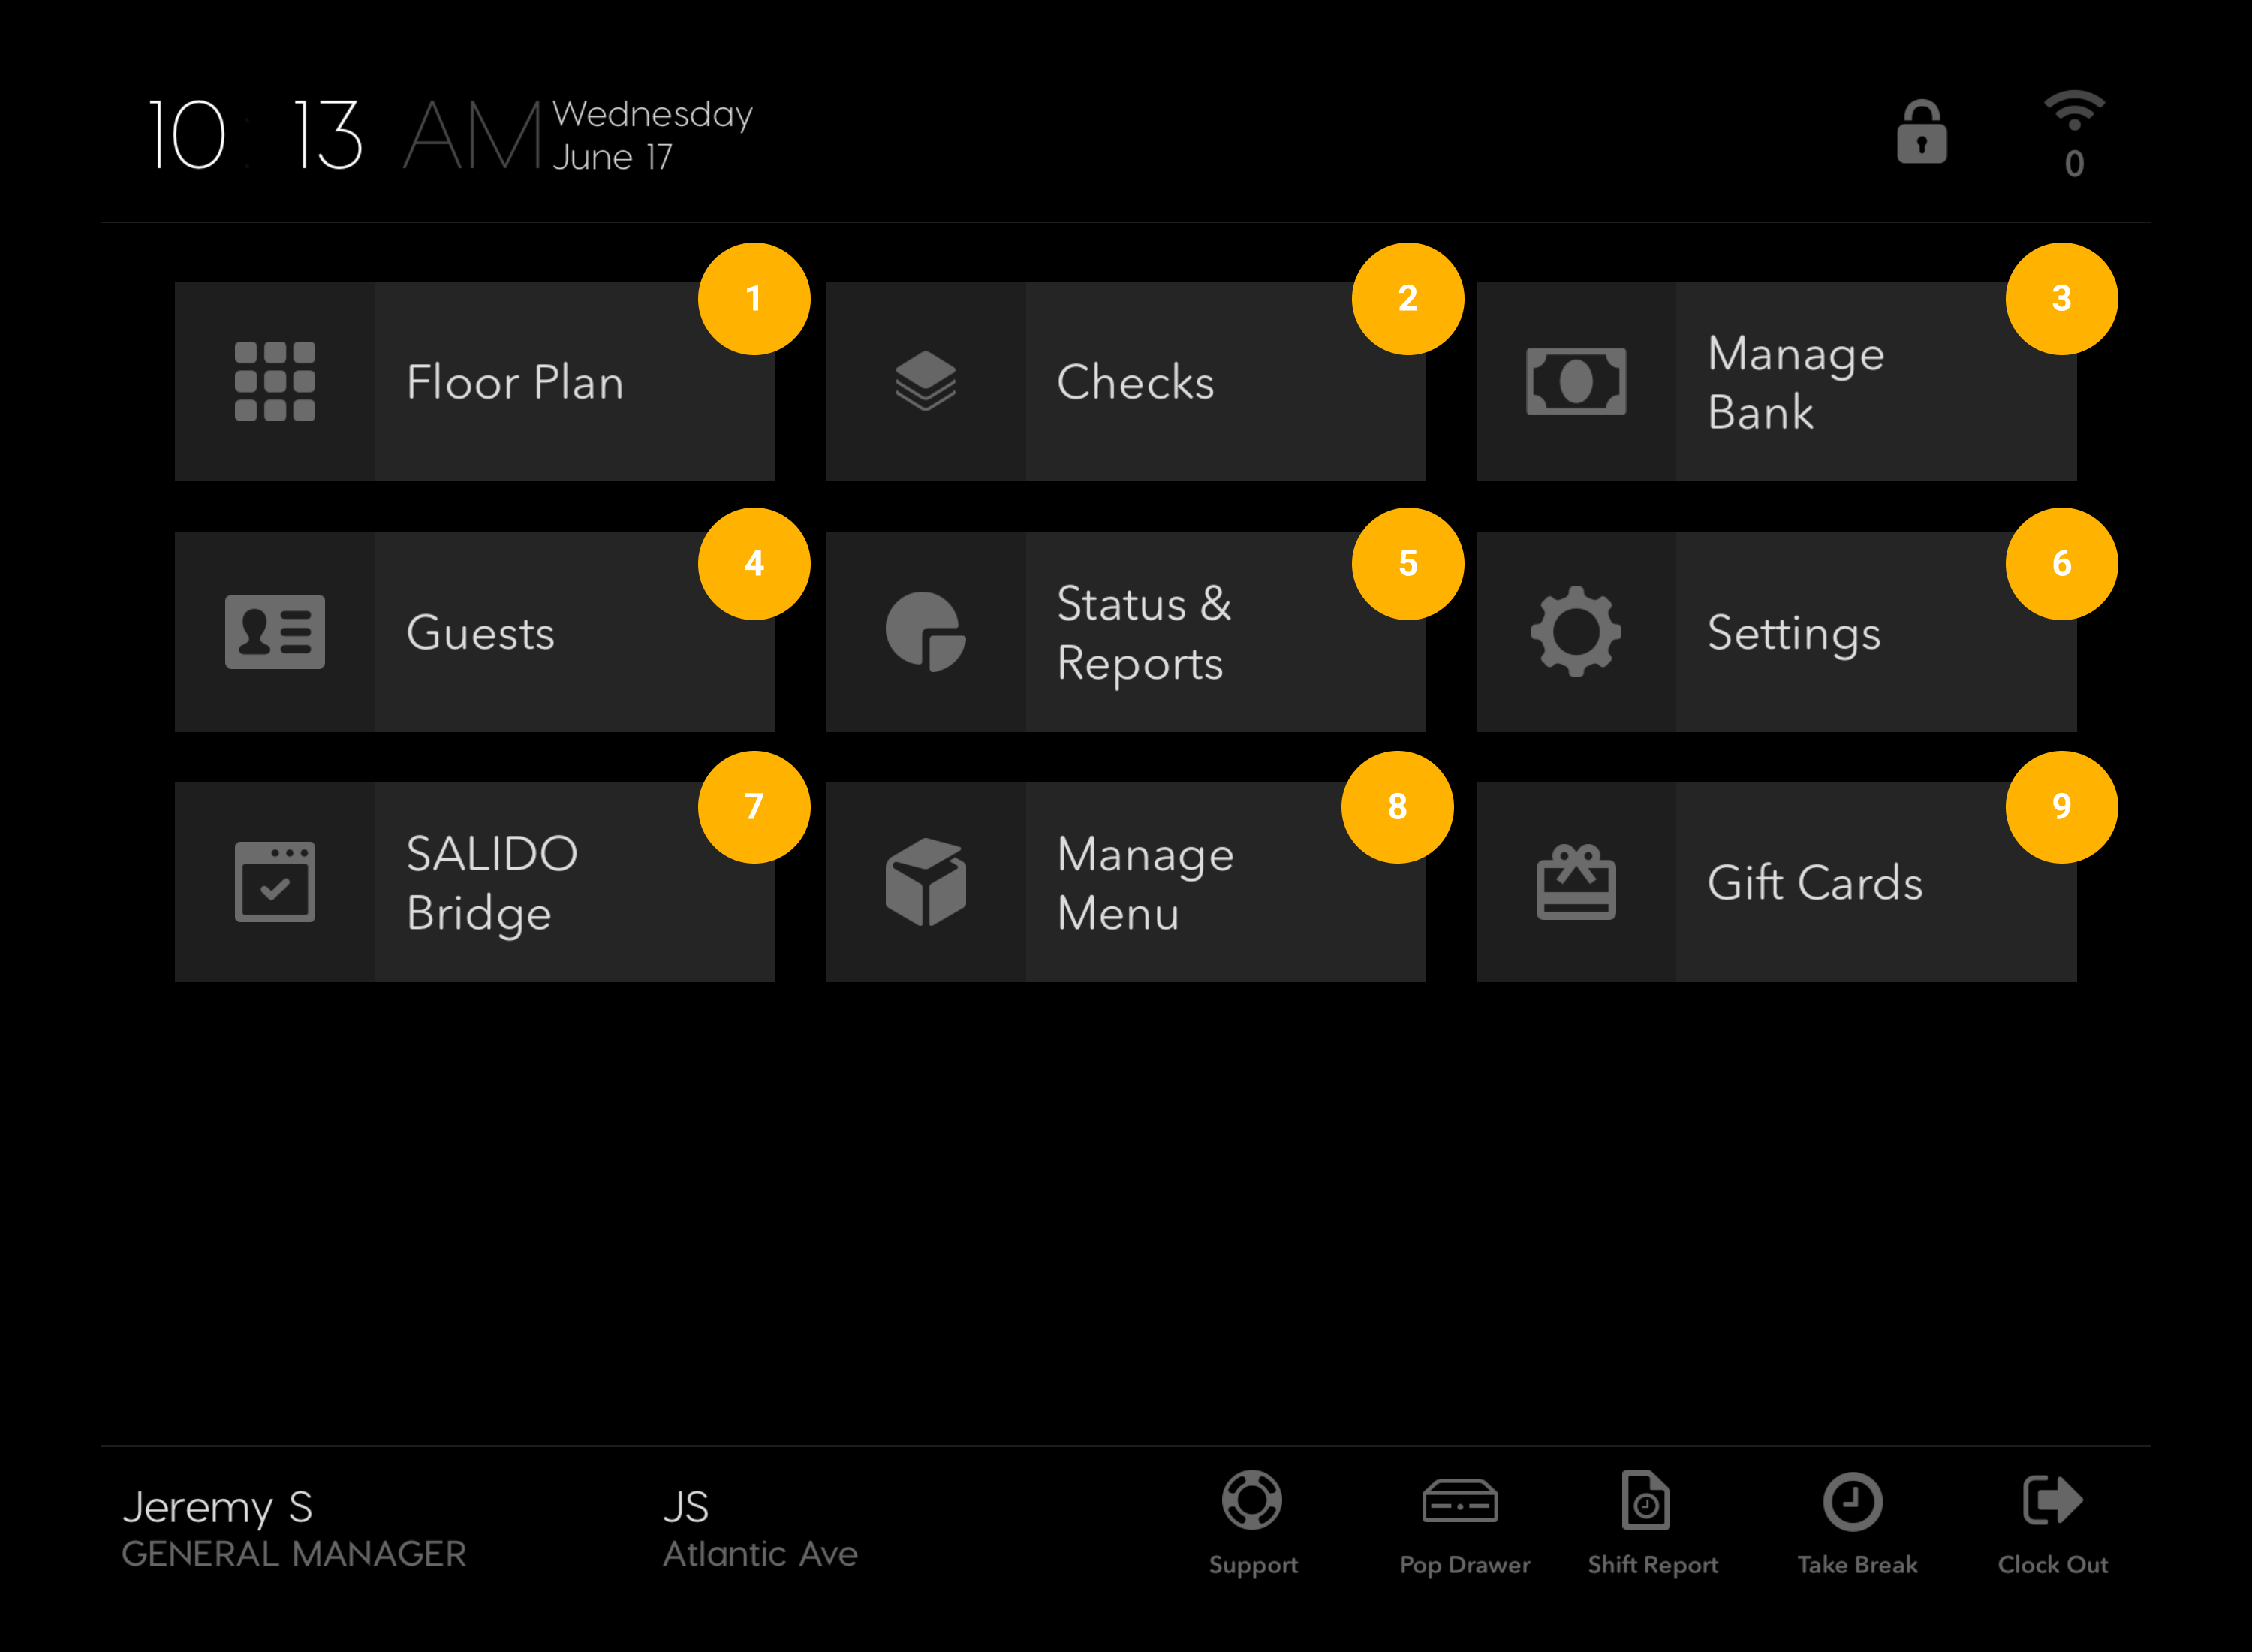The width and height of the screenshot is (2252, 1652).
Task: Select the Manage Menu cube icon
Action: tap(925, 881)
